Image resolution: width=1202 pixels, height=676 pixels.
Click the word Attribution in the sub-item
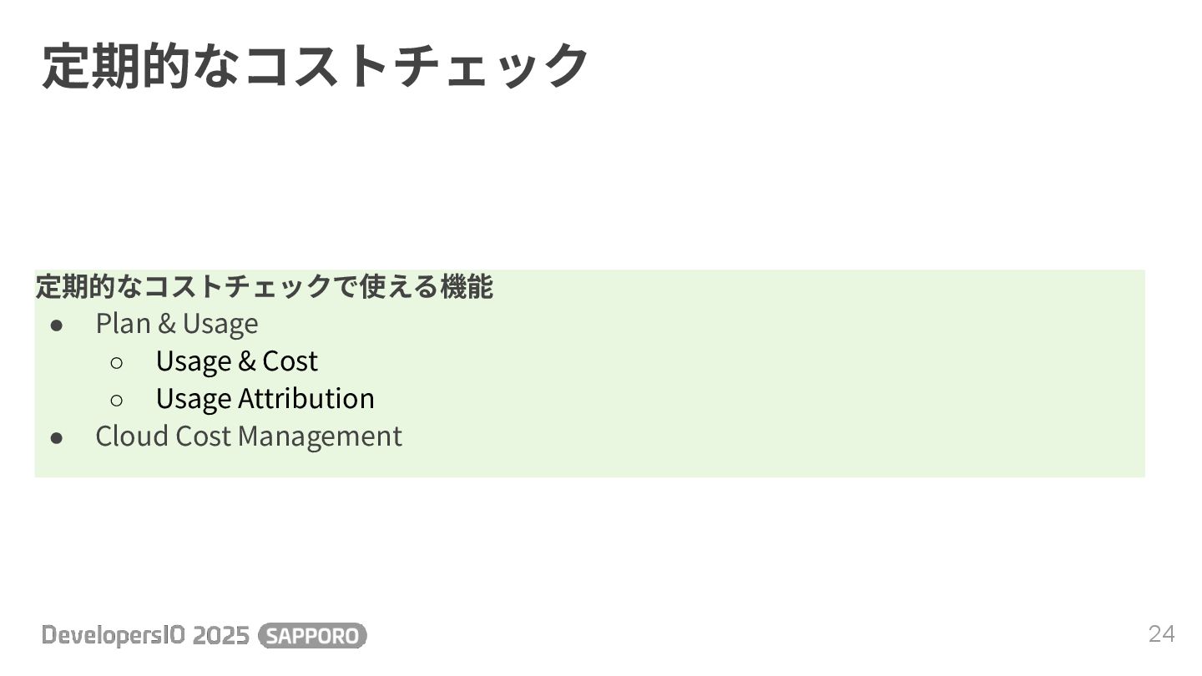[306, 399]
